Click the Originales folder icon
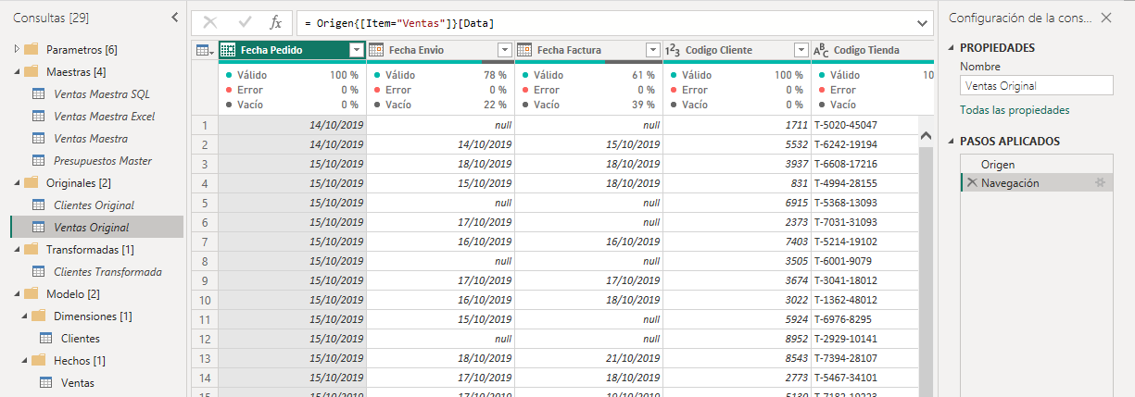 pyautogui.click(x=31, y=182)
